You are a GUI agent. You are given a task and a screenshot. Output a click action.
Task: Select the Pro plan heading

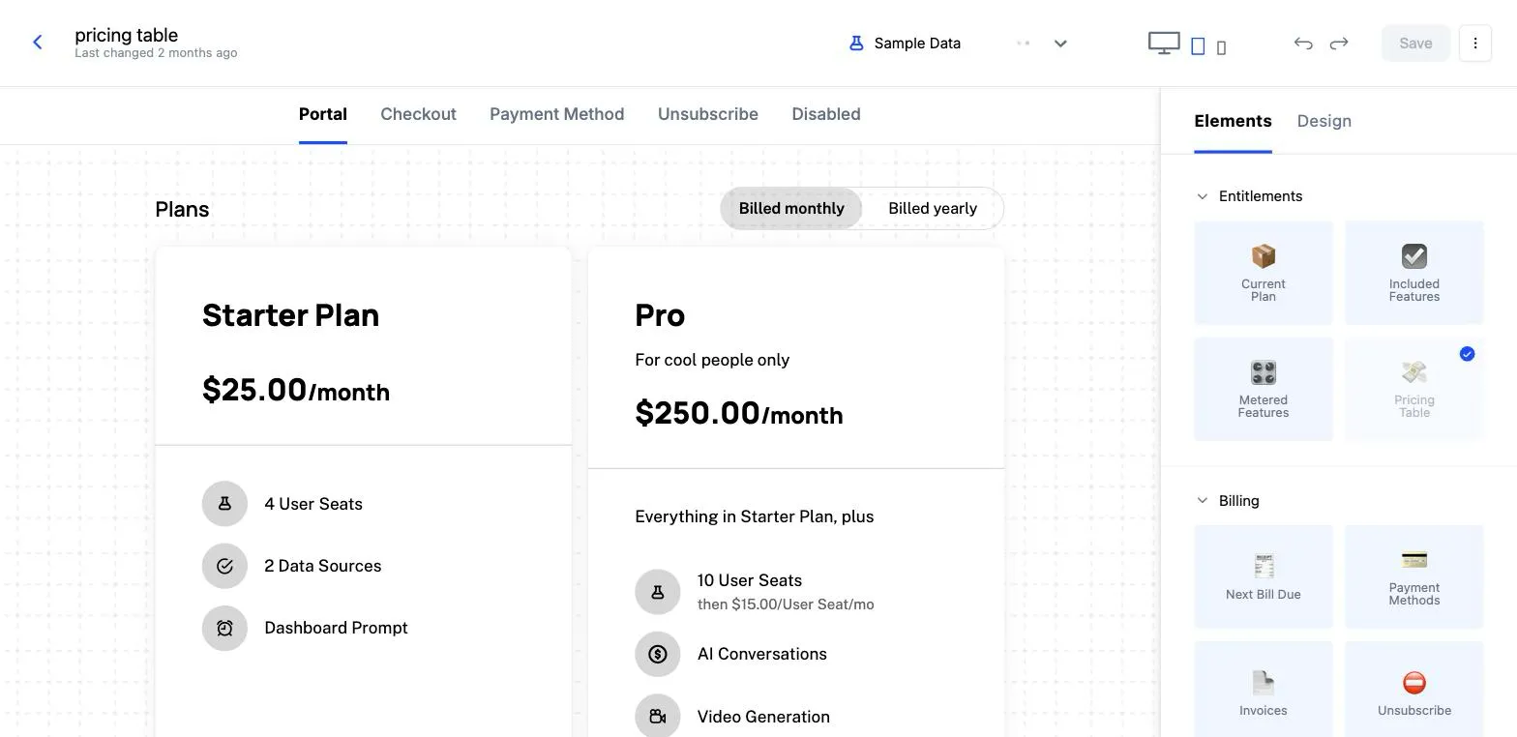[660, 315]
